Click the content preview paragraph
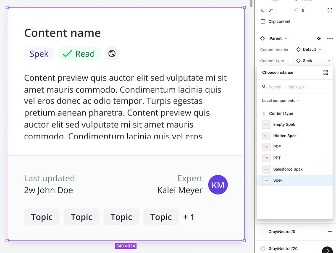 (x=126, y=107)
